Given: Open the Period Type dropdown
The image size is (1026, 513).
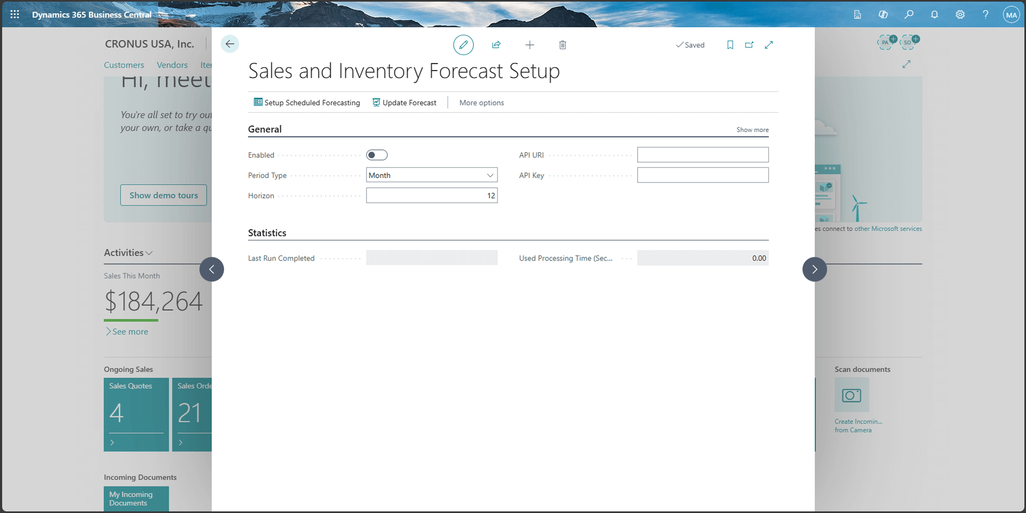Looking at the screenshot, I should coord(489,175).
